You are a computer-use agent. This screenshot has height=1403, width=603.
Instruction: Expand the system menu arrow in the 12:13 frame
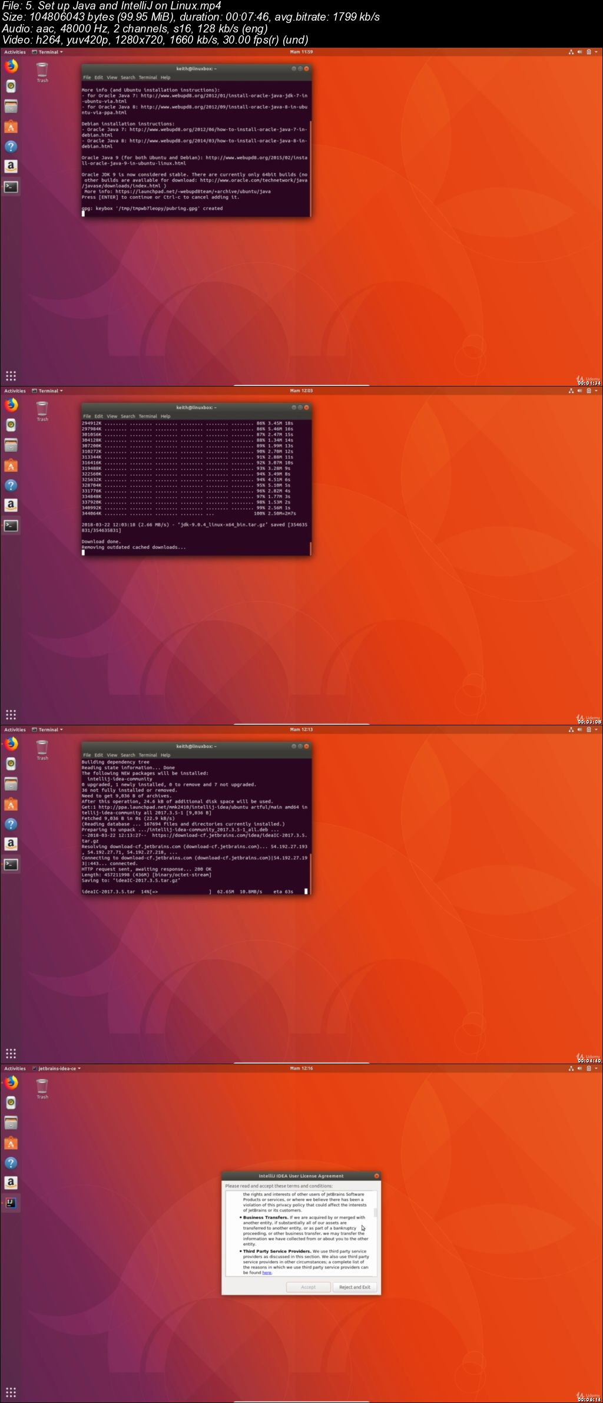tap(596, 729)
